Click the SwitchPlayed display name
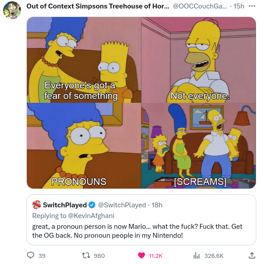This screenshot has width=263, height=265. pyautogui.click(x=65, y=205)
